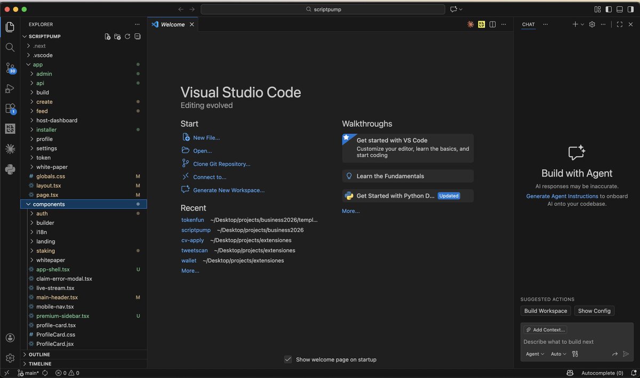Click the scriptpump search box in title bar

point(323,9)
